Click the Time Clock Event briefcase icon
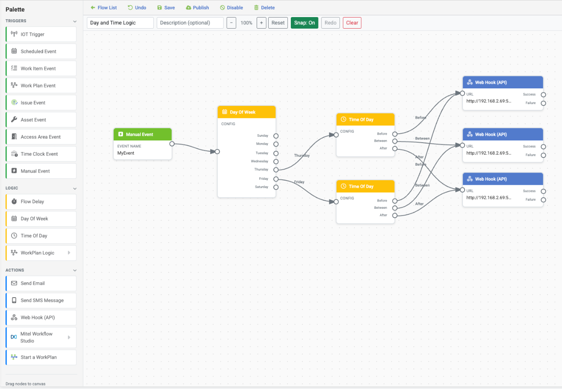 coord(14,154)
